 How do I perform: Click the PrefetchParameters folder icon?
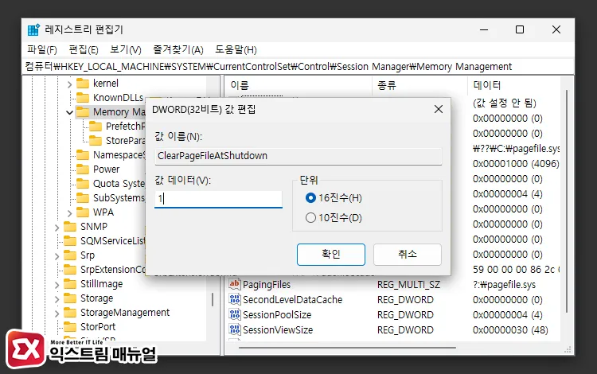[96, 127]
